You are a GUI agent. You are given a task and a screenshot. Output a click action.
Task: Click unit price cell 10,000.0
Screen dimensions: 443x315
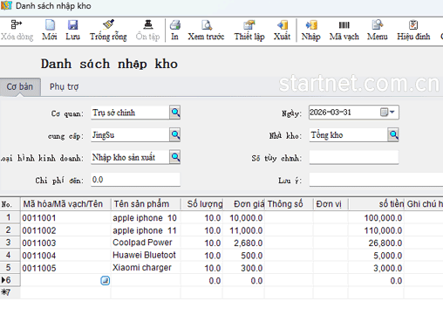[x=244, y=217]
